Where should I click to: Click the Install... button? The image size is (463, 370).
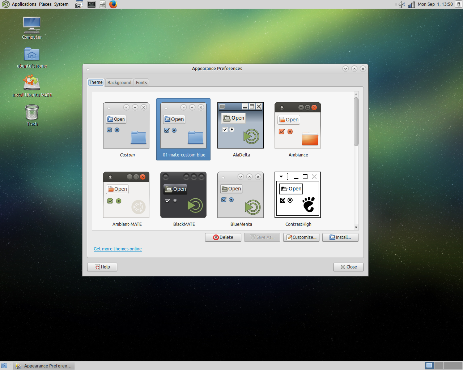340,237
